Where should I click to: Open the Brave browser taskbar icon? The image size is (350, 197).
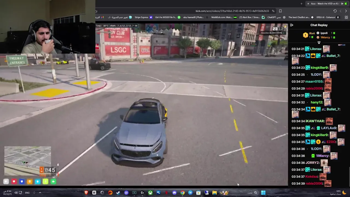coord(86,193)
